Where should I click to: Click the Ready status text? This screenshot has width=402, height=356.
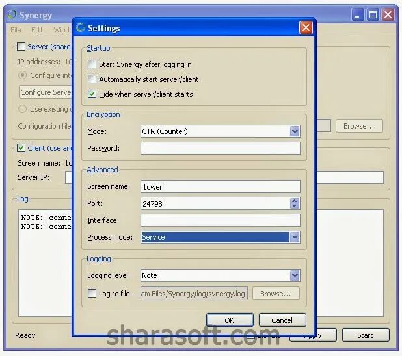click(25, 335)
